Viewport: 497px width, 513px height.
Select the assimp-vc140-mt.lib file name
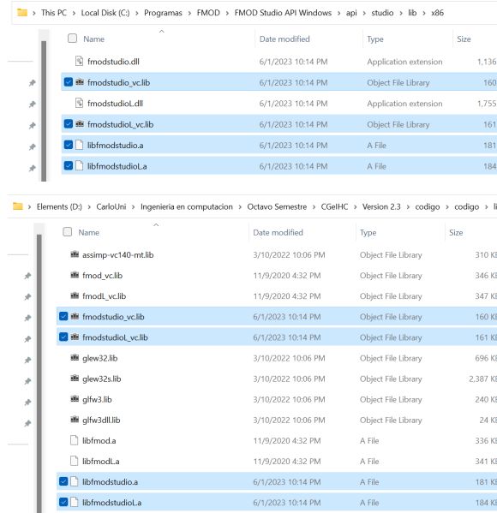pyautogui.click(x=118, y=254)
